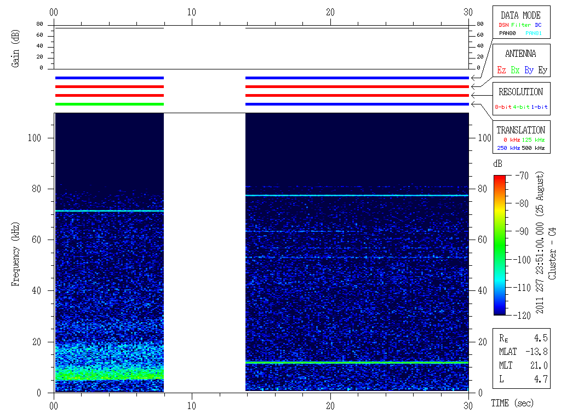Select the red Ez antenna label
The width and height of the screenshot is (561, 420).
501,70
